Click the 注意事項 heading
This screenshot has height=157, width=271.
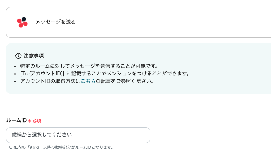[x=34, y=56]
